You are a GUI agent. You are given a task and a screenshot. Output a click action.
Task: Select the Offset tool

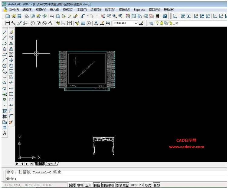coord(11,49)
